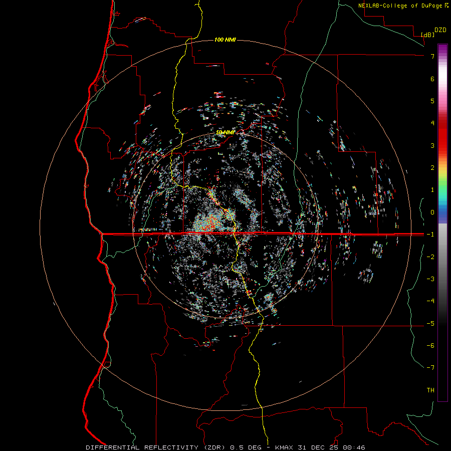Click the -5 value on the color scale
451x451 pixels.
pyautogui.click(x=430, y=323)
